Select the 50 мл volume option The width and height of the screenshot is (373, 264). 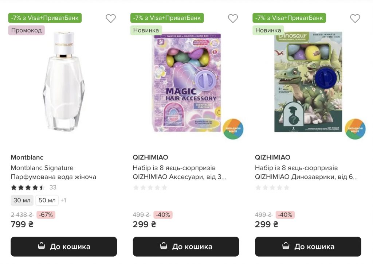pyautogui.click(x=47, y=200)
